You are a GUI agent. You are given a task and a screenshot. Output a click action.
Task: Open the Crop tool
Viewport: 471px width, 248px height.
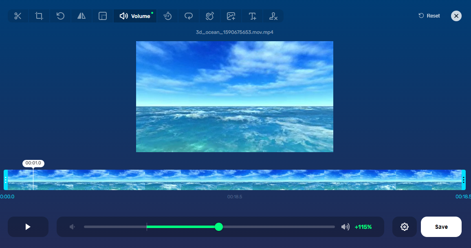39,16
